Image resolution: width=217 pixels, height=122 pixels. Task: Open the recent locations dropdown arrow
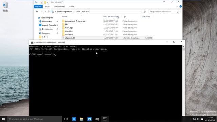click(45, 12)
